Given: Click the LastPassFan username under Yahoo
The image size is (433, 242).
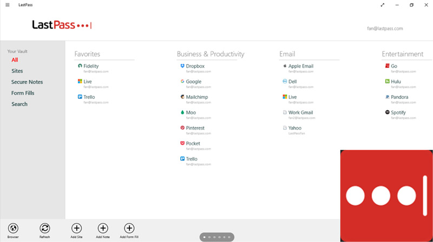Looking at the screenshot, I should tap(297, 133).
